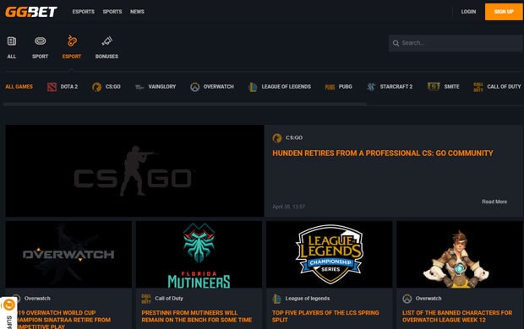The image size is (524, 329).
Task: Select the SPORT stadium icon
Action: click(40, 41)
